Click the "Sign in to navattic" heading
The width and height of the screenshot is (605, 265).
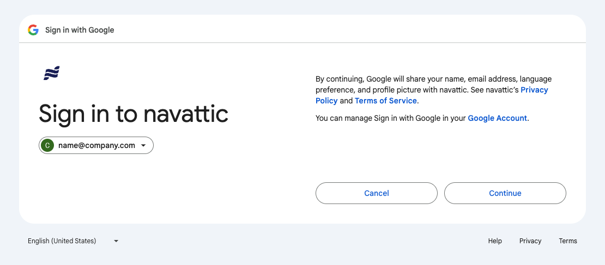pyautogui.click(x=134, y=114)
